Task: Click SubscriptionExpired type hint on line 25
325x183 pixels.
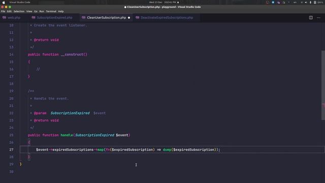Action: coord(94,135)
